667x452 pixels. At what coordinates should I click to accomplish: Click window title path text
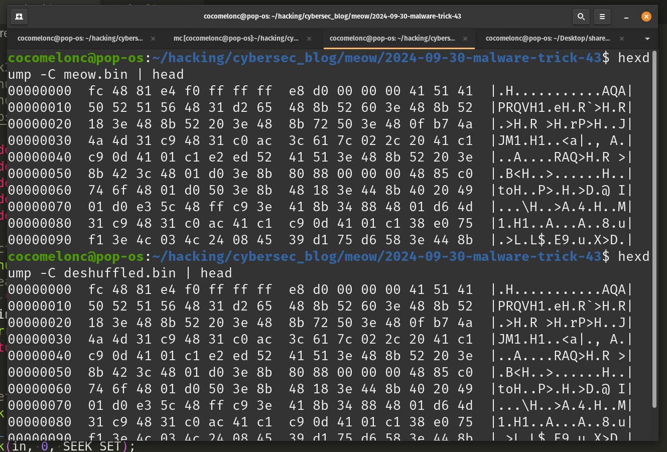point(332,16)
